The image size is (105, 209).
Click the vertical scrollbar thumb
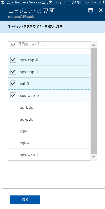(x=94, y=101)
